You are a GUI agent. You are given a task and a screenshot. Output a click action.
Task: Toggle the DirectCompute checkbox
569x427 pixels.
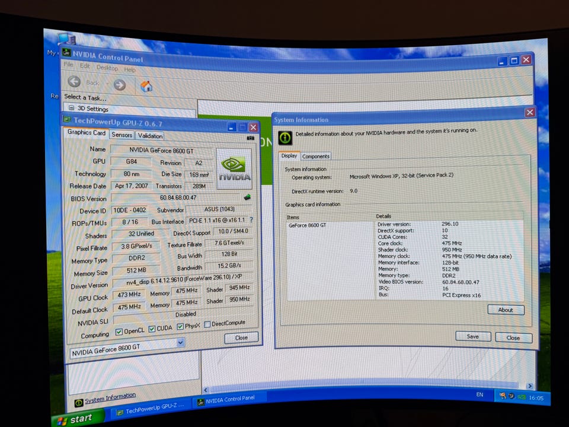pos(207,324)
